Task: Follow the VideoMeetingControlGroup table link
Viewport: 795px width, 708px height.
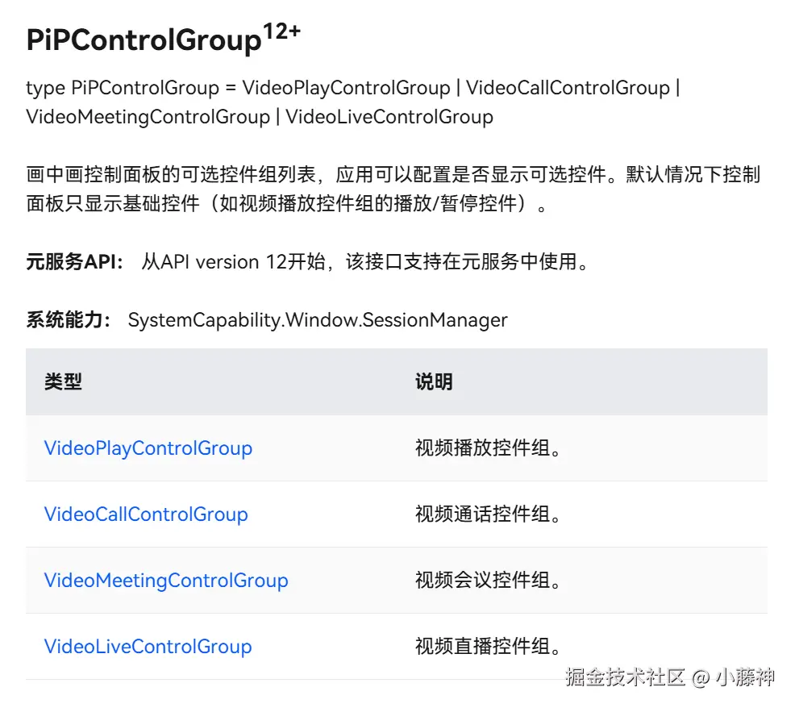Action: point(166,581)
